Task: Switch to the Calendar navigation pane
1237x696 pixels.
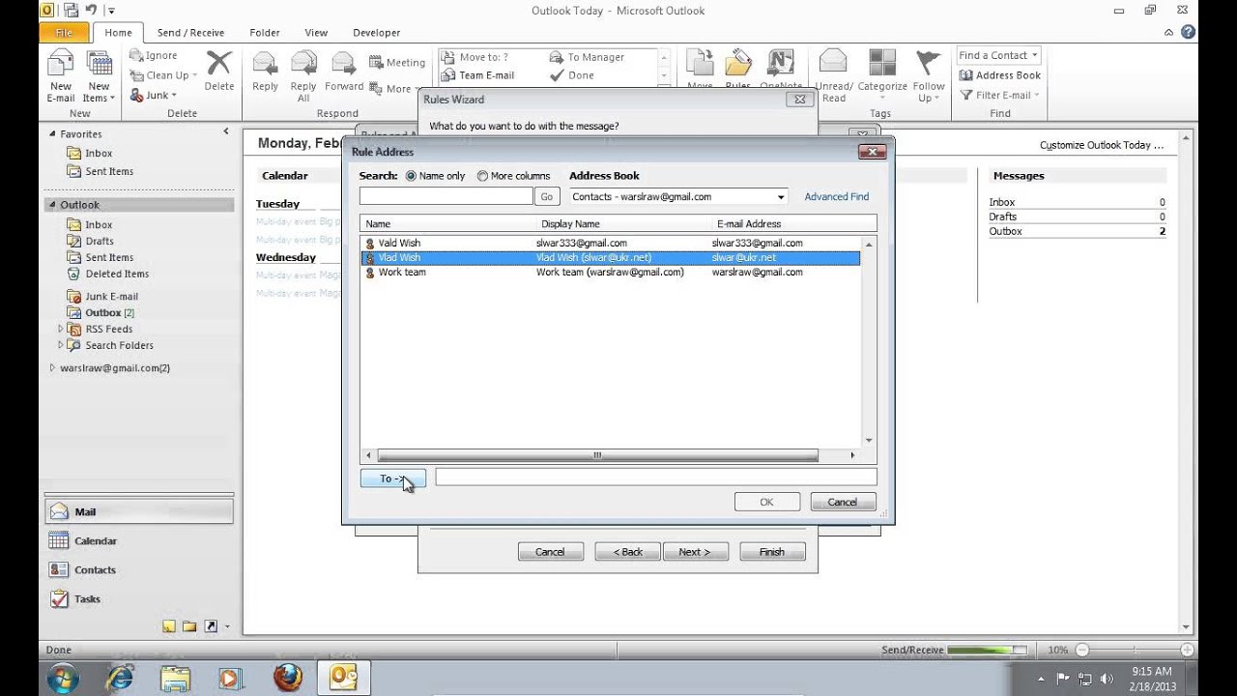Action: tap(139, 541)
